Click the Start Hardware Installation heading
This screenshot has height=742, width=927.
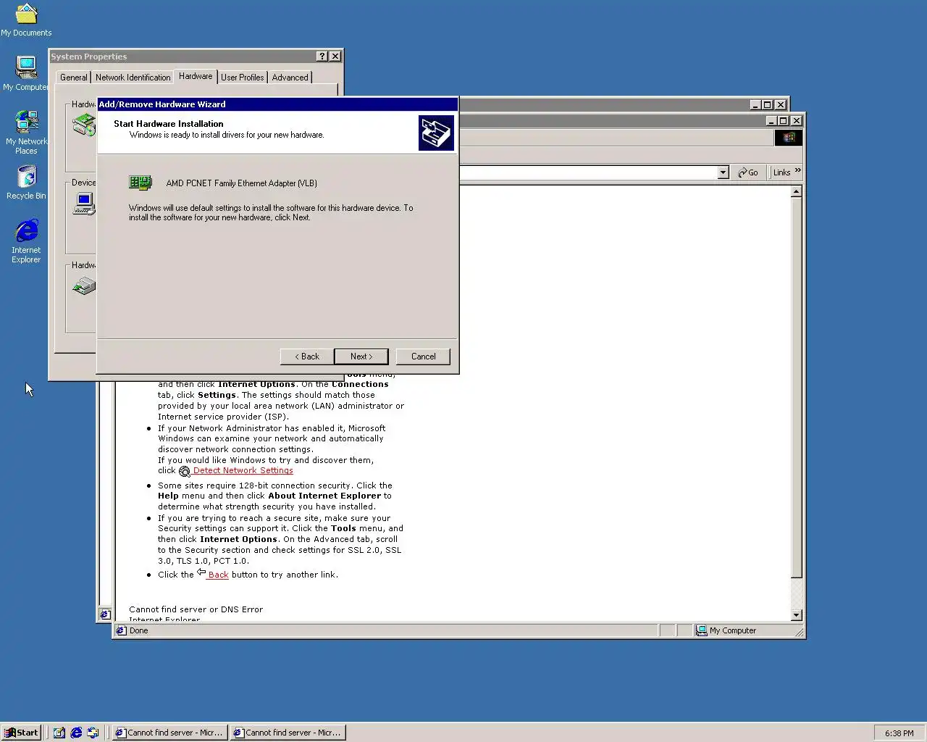[168, 124]
